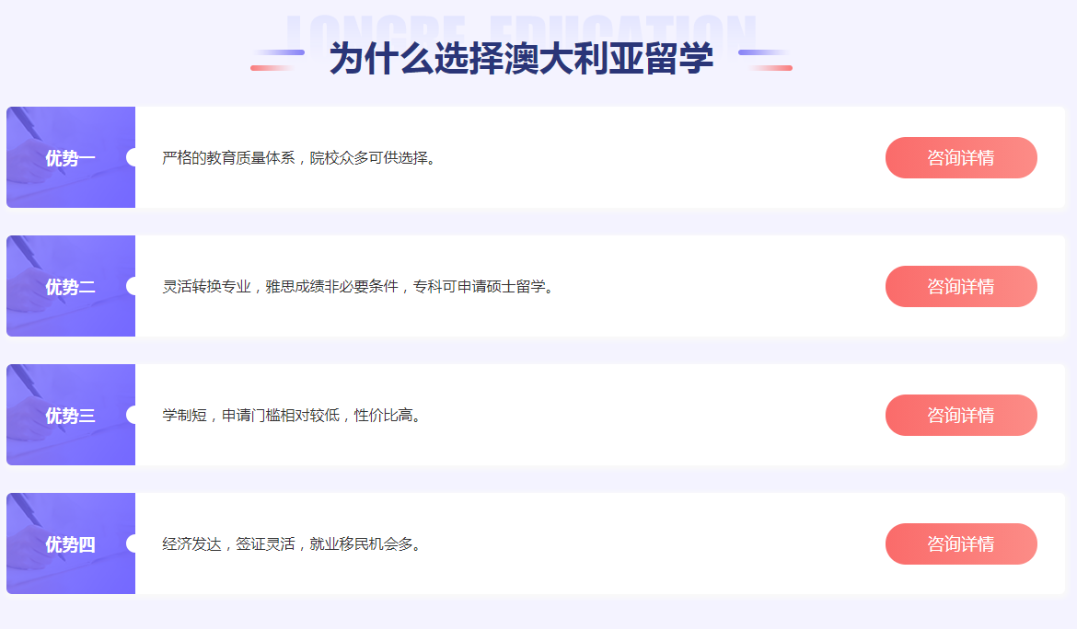
Task: Click the text 严格的教育质量体系，院校众多可供选择
Action: (x=298, y=158)
